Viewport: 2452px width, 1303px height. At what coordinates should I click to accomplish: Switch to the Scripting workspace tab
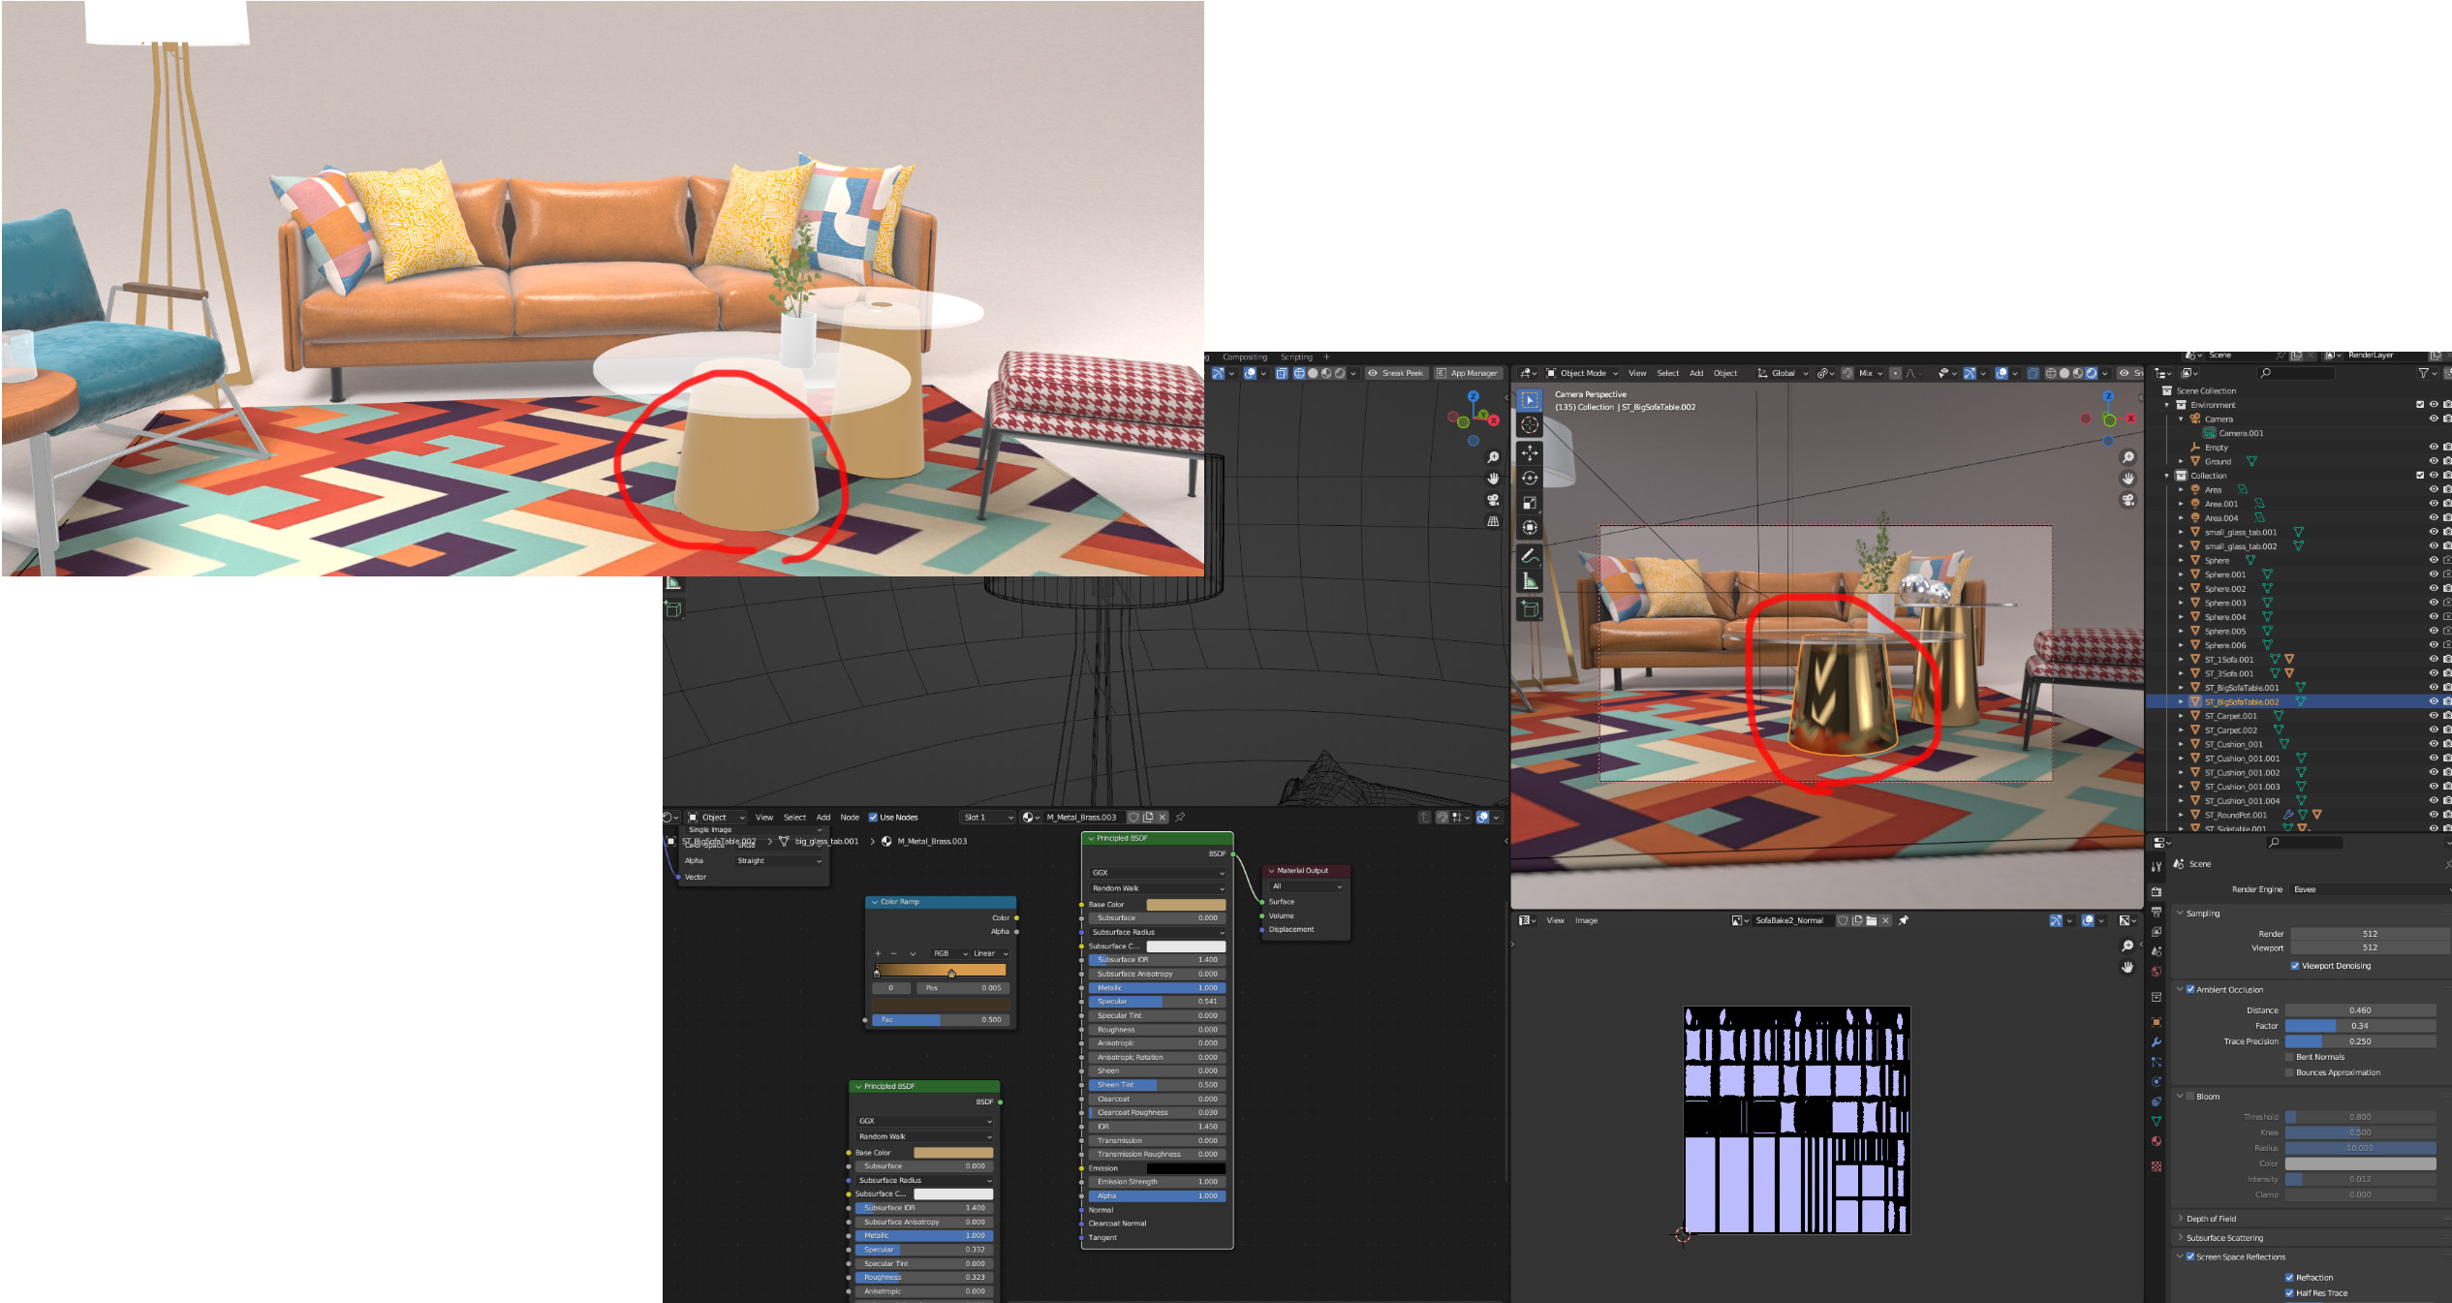click(x=1296, y=357)
